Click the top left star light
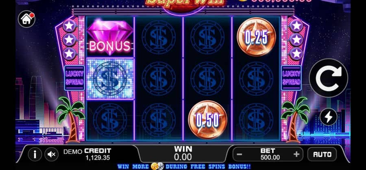366x170 pixels. 69,26
